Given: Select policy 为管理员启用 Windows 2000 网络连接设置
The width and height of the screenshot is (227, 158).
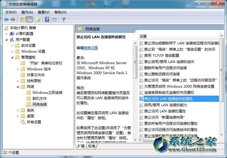Looking at the screenshot, I should click(x=179, y=86).
